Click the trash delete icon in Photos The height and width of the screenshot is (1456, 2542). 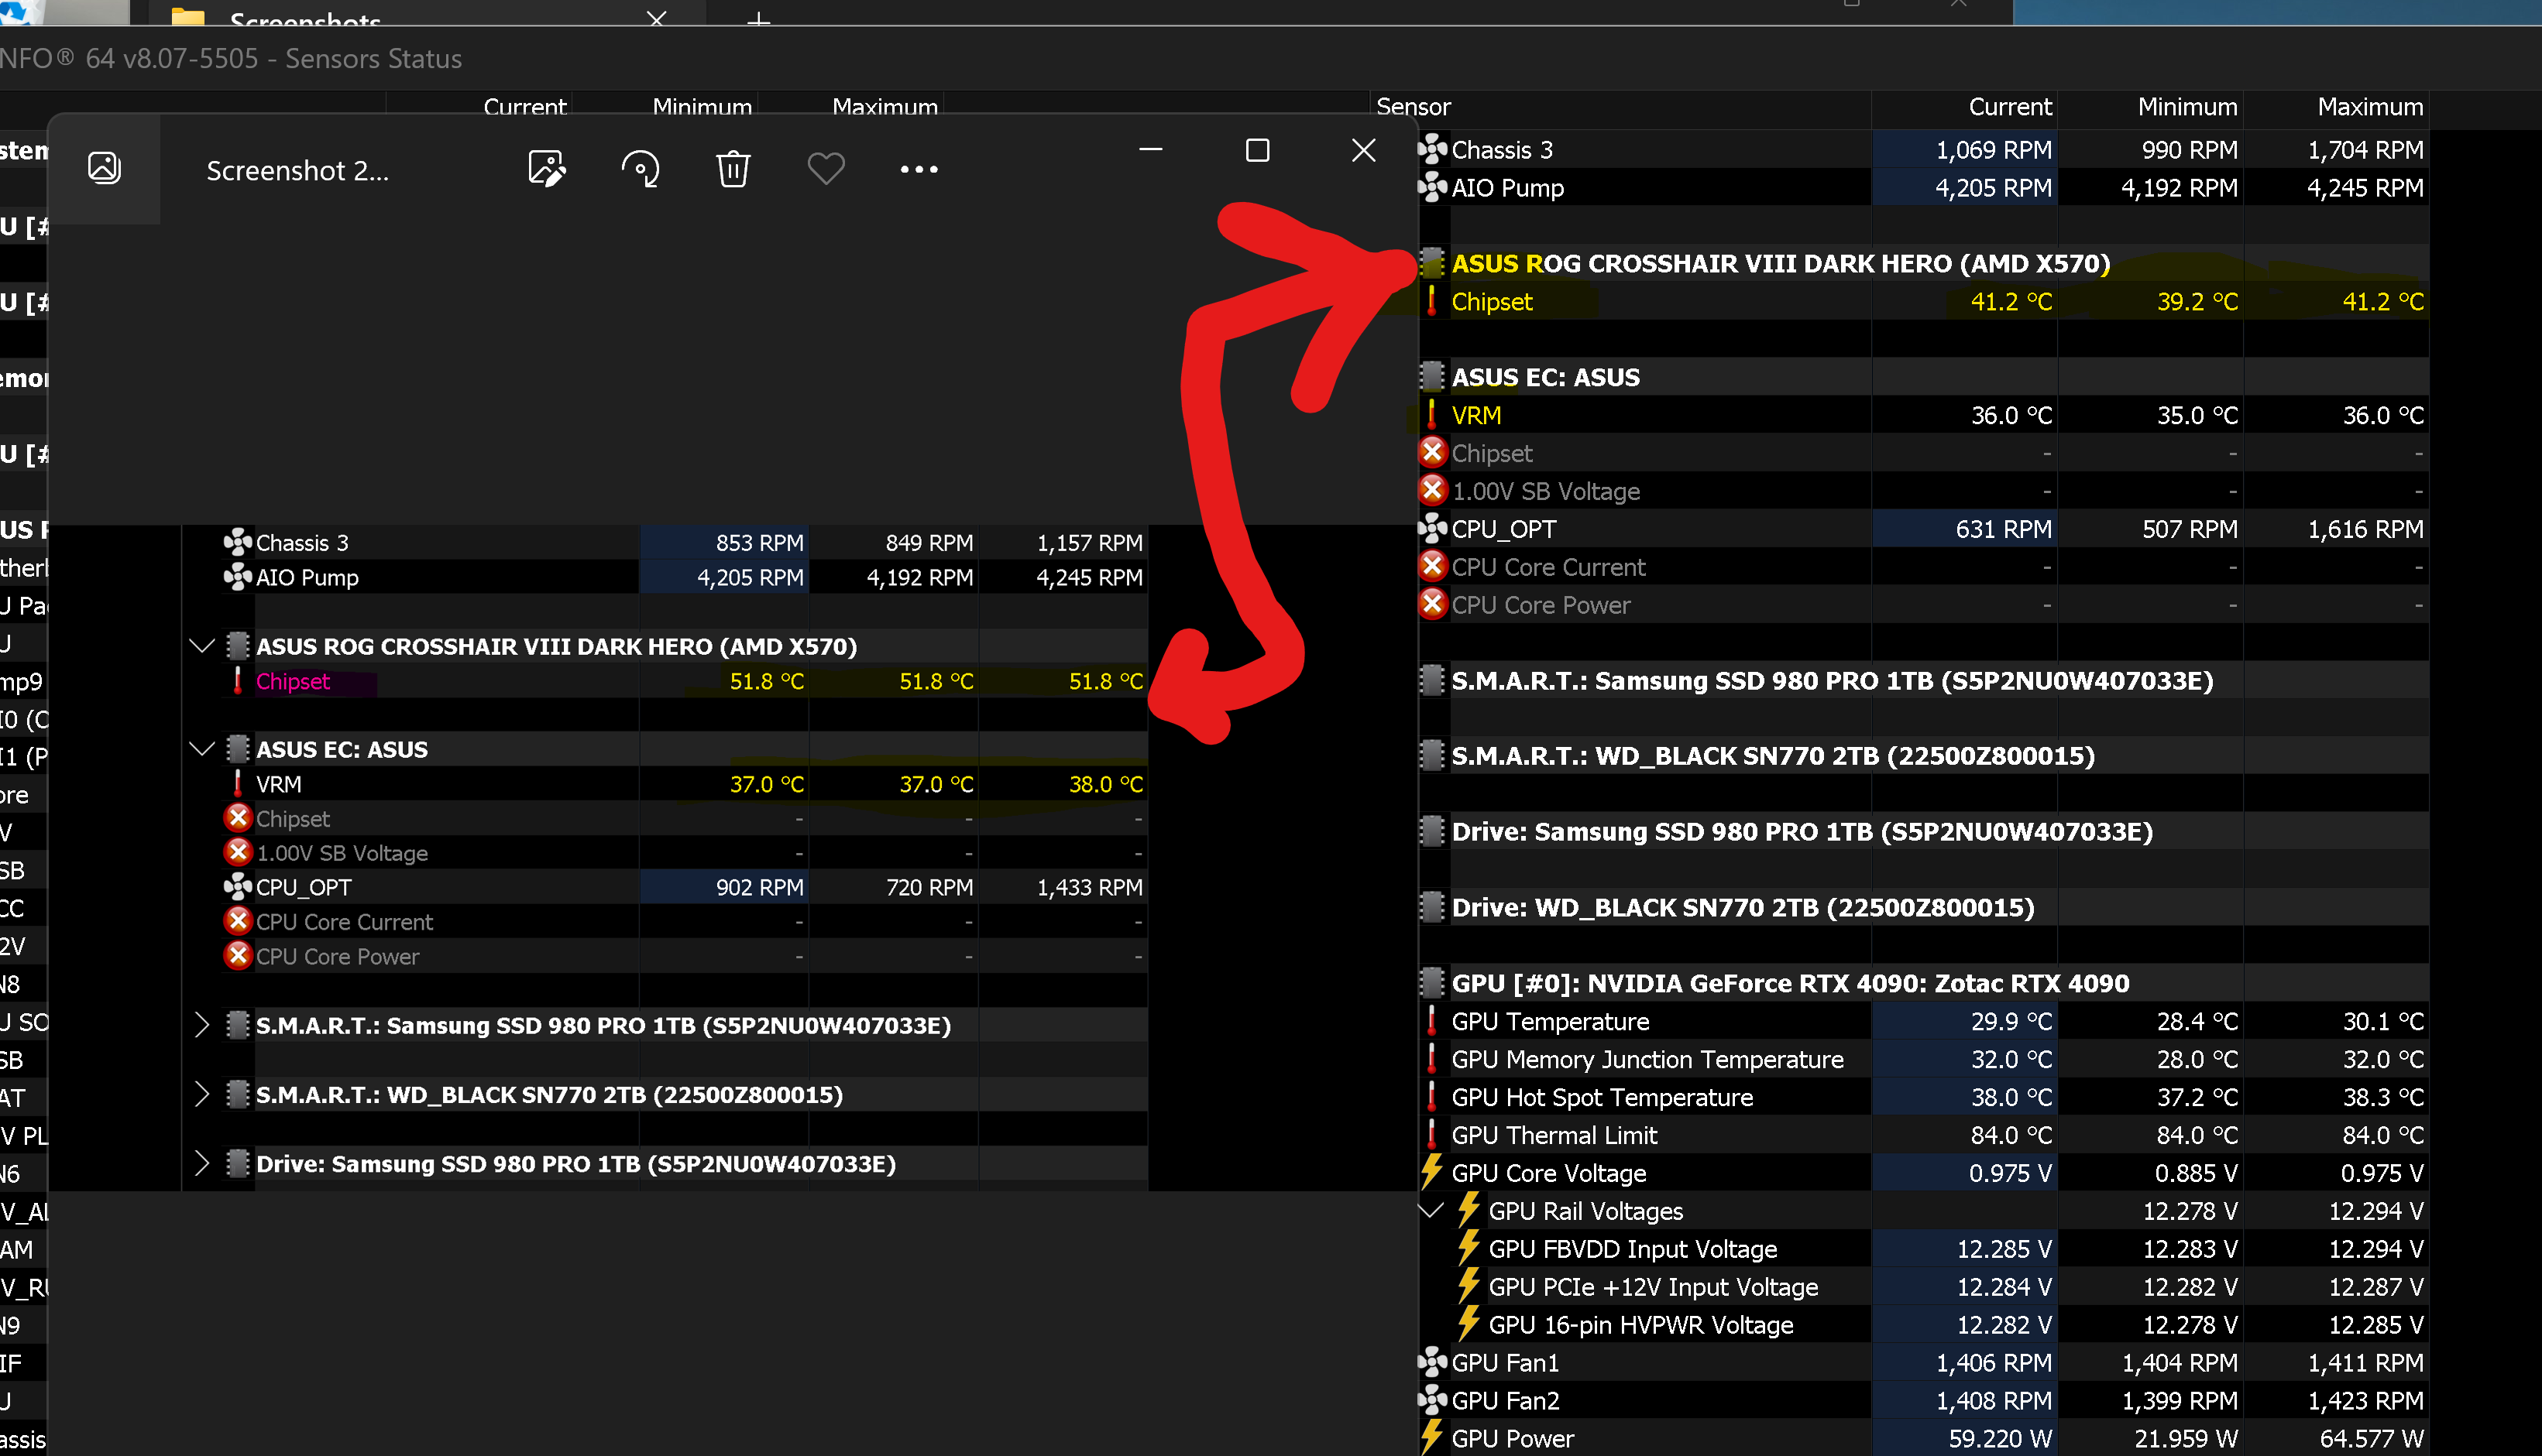[x=733, y=169]
